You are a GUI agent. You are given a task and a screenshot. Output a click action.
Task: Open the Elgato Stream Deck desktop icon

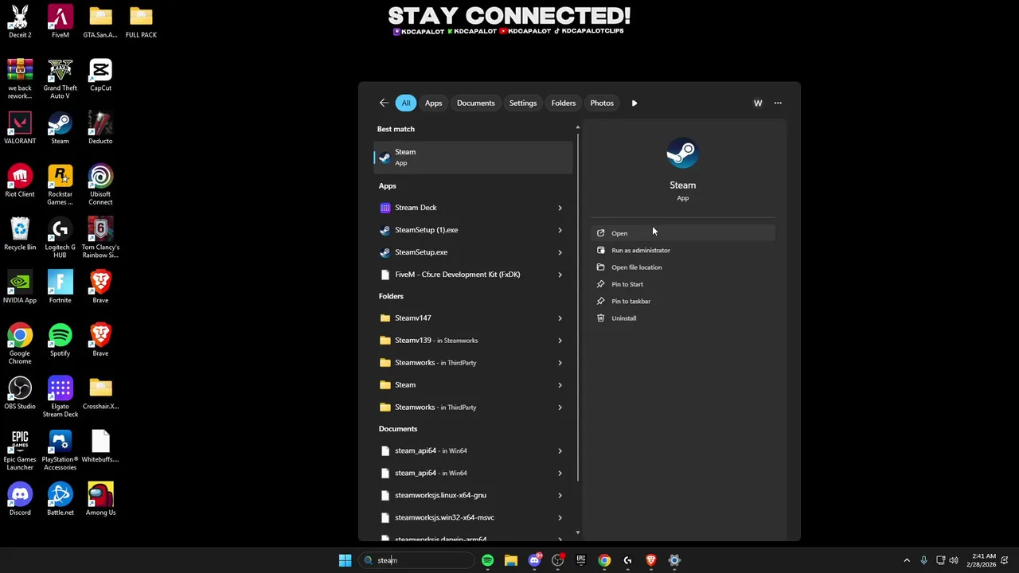(60, 398)
